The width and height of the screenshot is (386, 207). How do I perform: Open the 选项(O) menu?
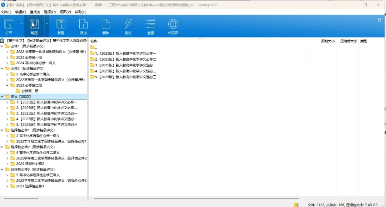click(x=50, y=12)
